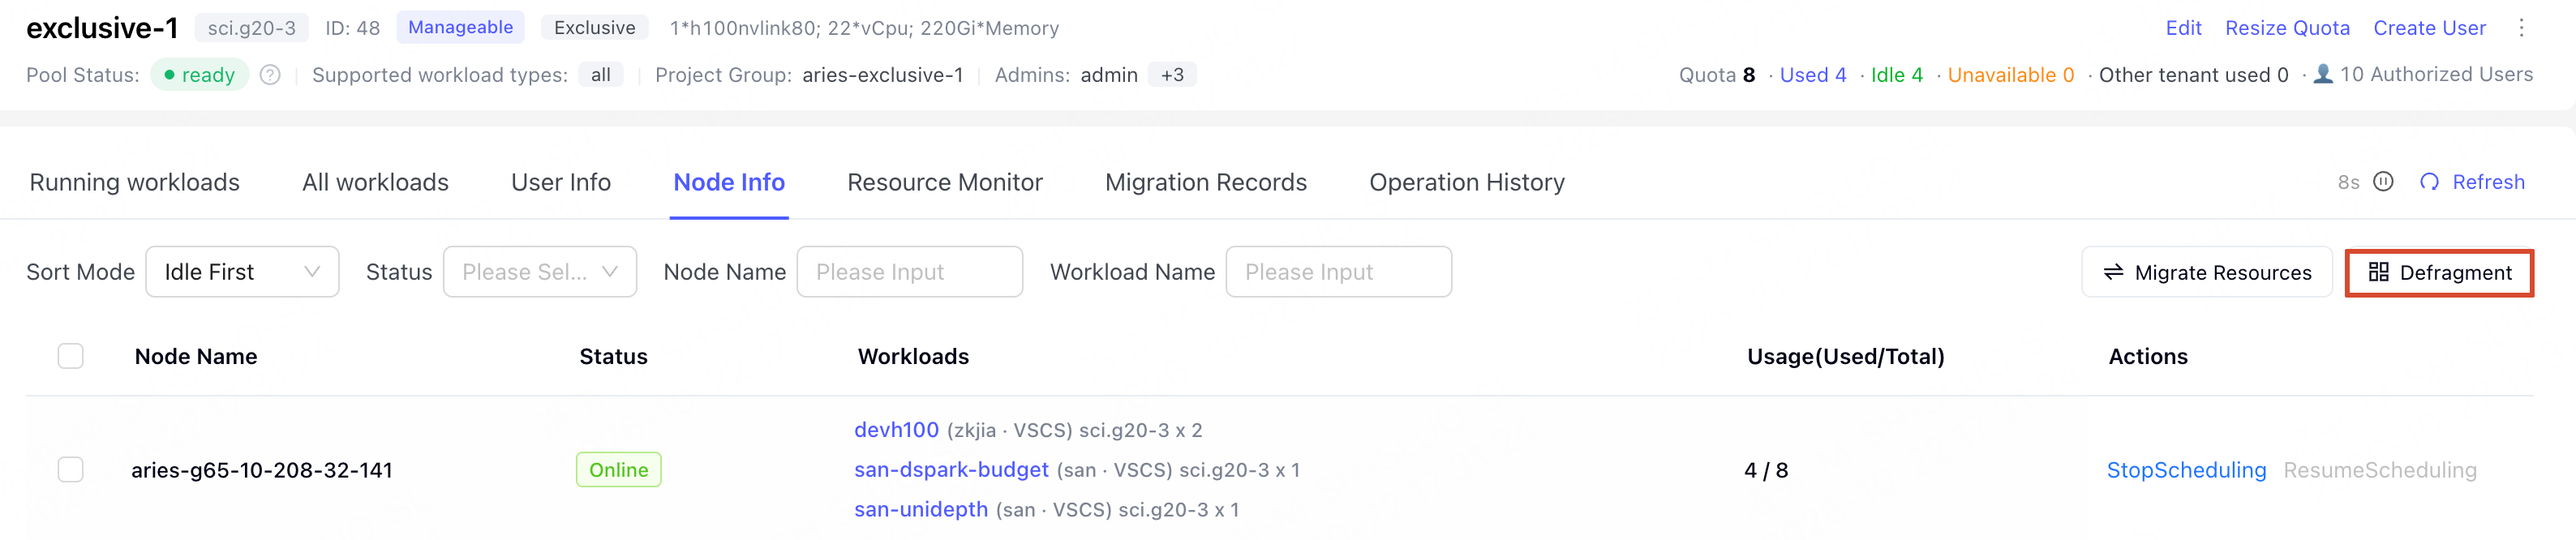Click the Quota 8 value
This screenshot has height=540, width=2576.
[1716, 75]
